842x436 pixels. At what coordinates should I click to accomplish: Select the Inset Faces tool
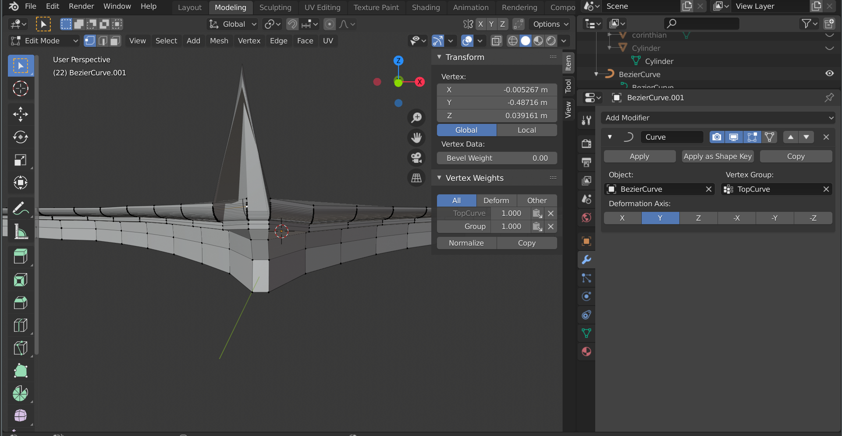tap(21, 279)
